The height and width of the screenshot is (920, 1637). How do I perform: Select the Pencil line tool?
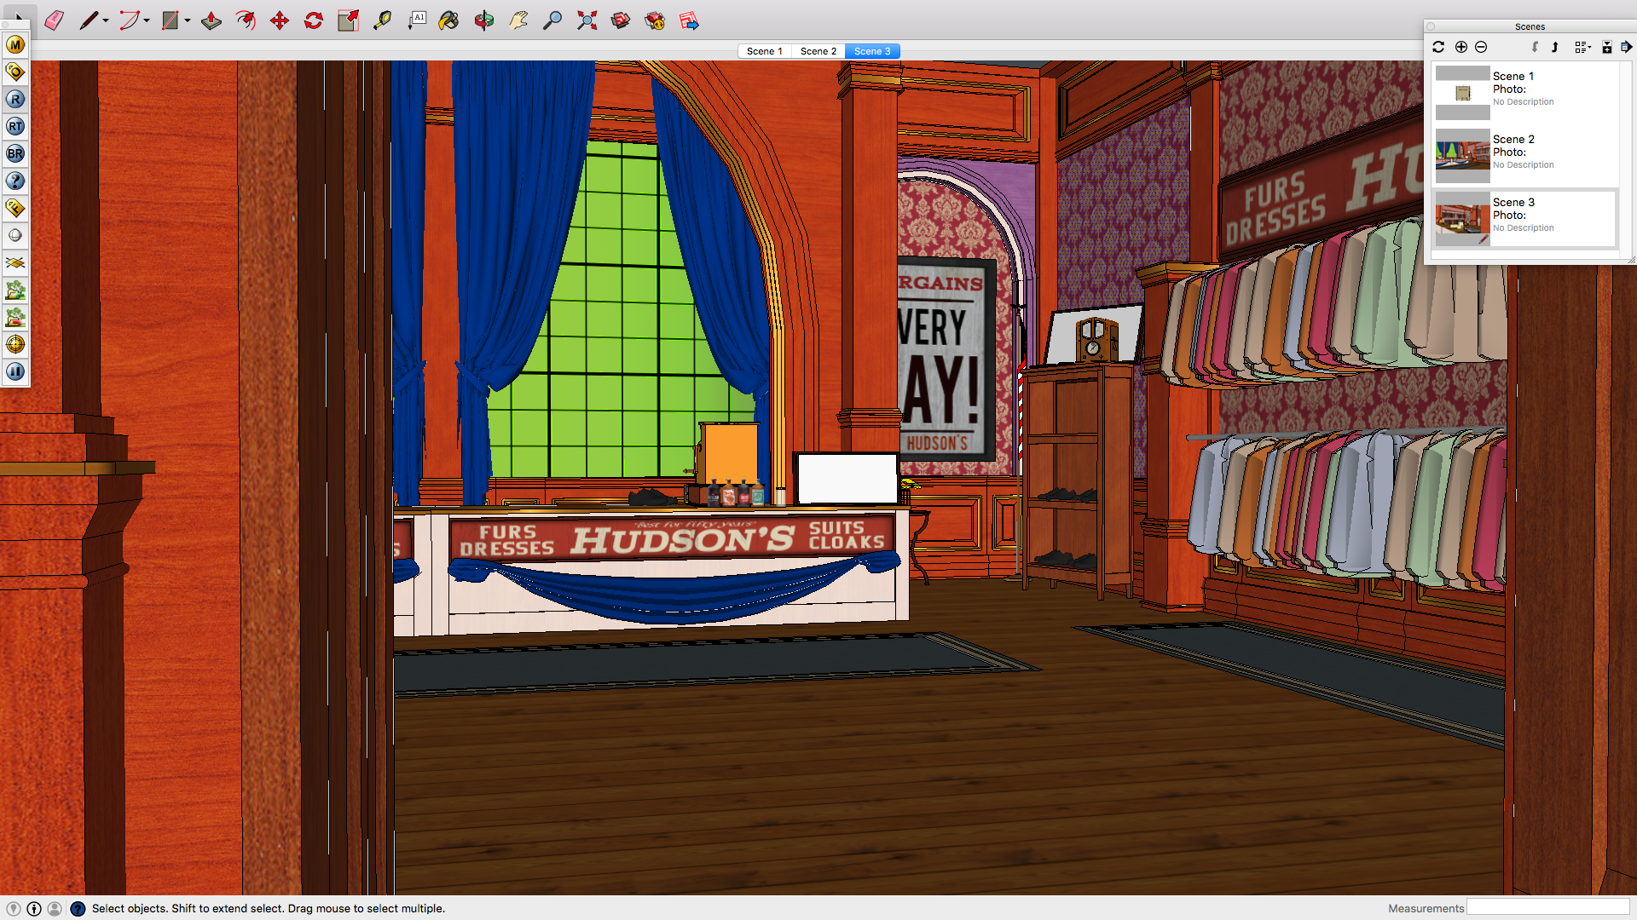pos(89,20)
